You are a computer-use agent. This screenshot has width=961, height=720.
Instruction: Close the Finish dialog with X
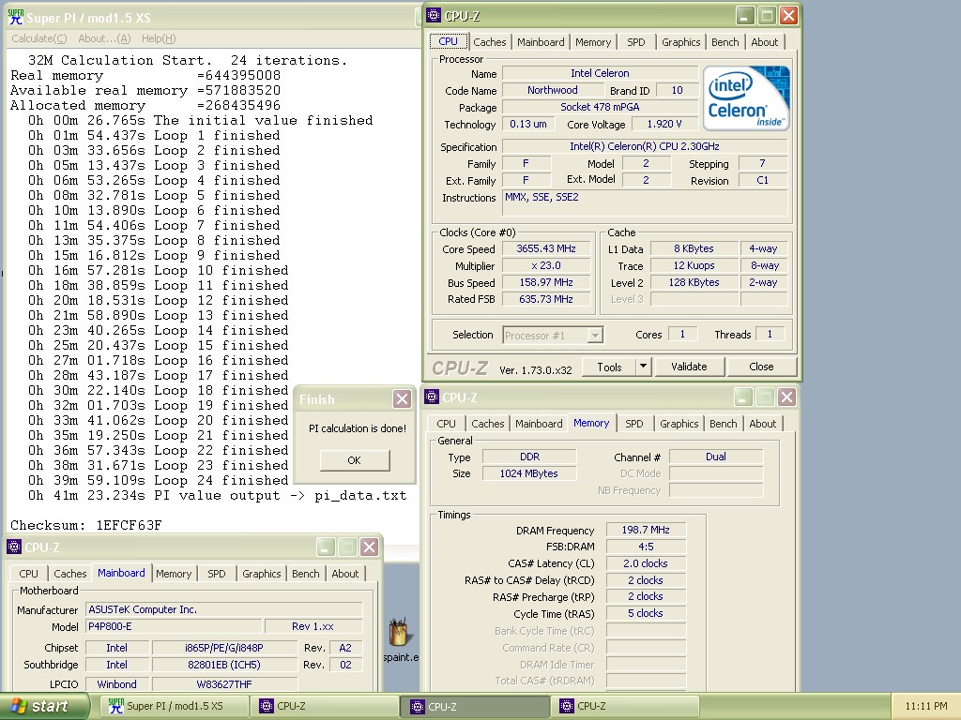tap(402, 399)
